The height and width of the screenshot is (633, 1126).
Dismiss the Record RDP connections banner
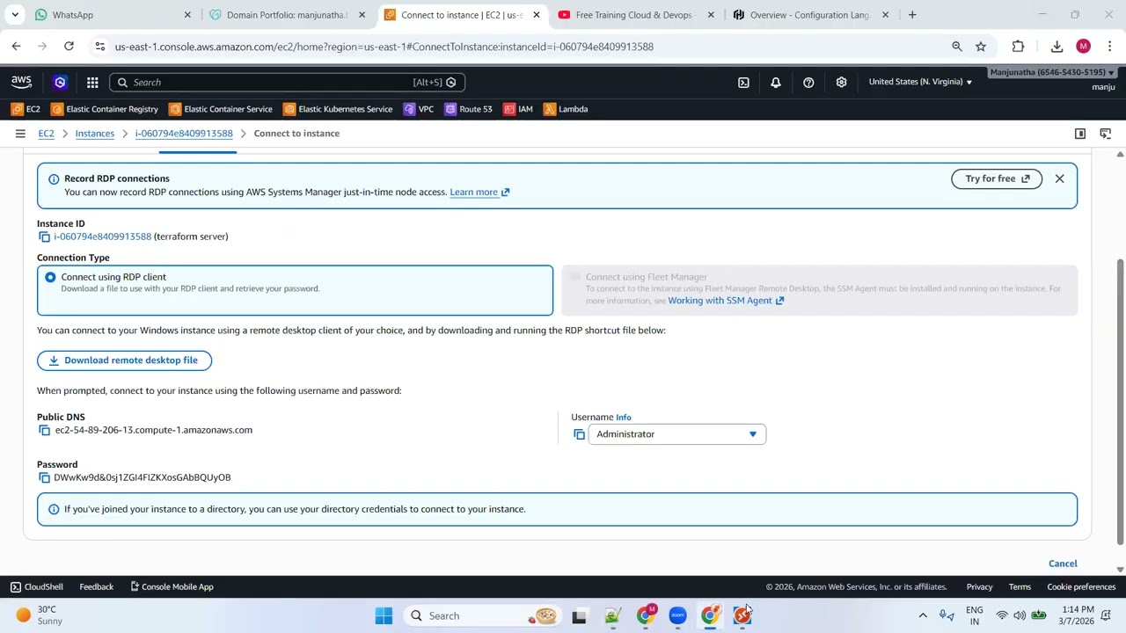[x=1059, y=178]
